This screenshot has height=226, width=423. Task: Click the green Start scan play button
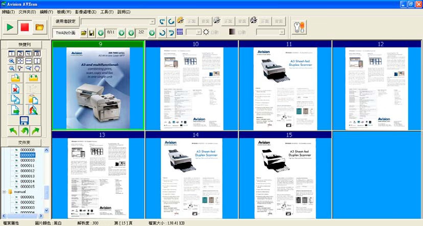pyautogui.click(x=10, y=26)
